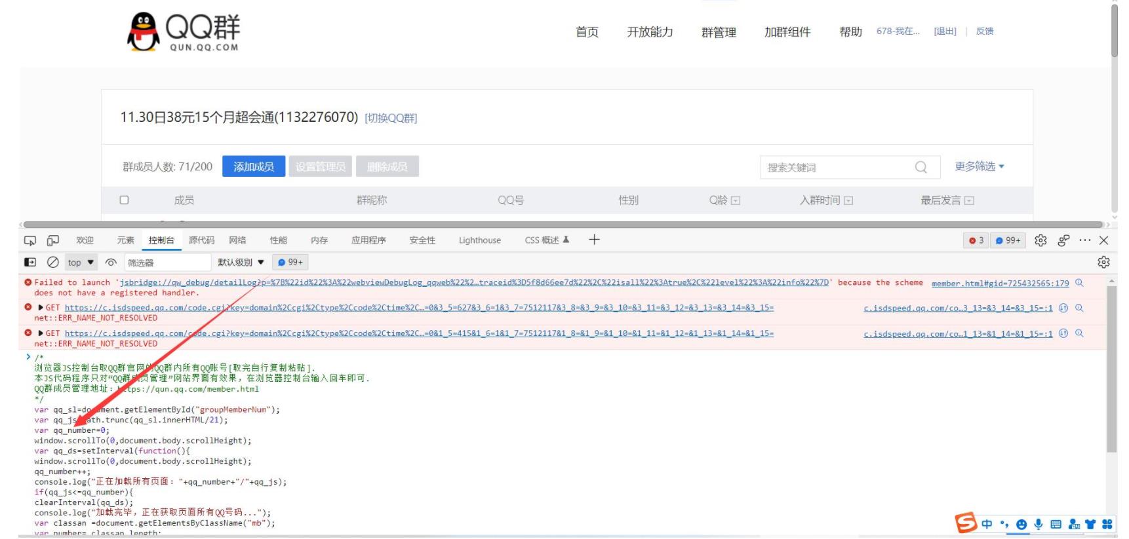Sort by 入群时间 column arrow
This screenshot has height=539, width=1129.
pos(848,200)
